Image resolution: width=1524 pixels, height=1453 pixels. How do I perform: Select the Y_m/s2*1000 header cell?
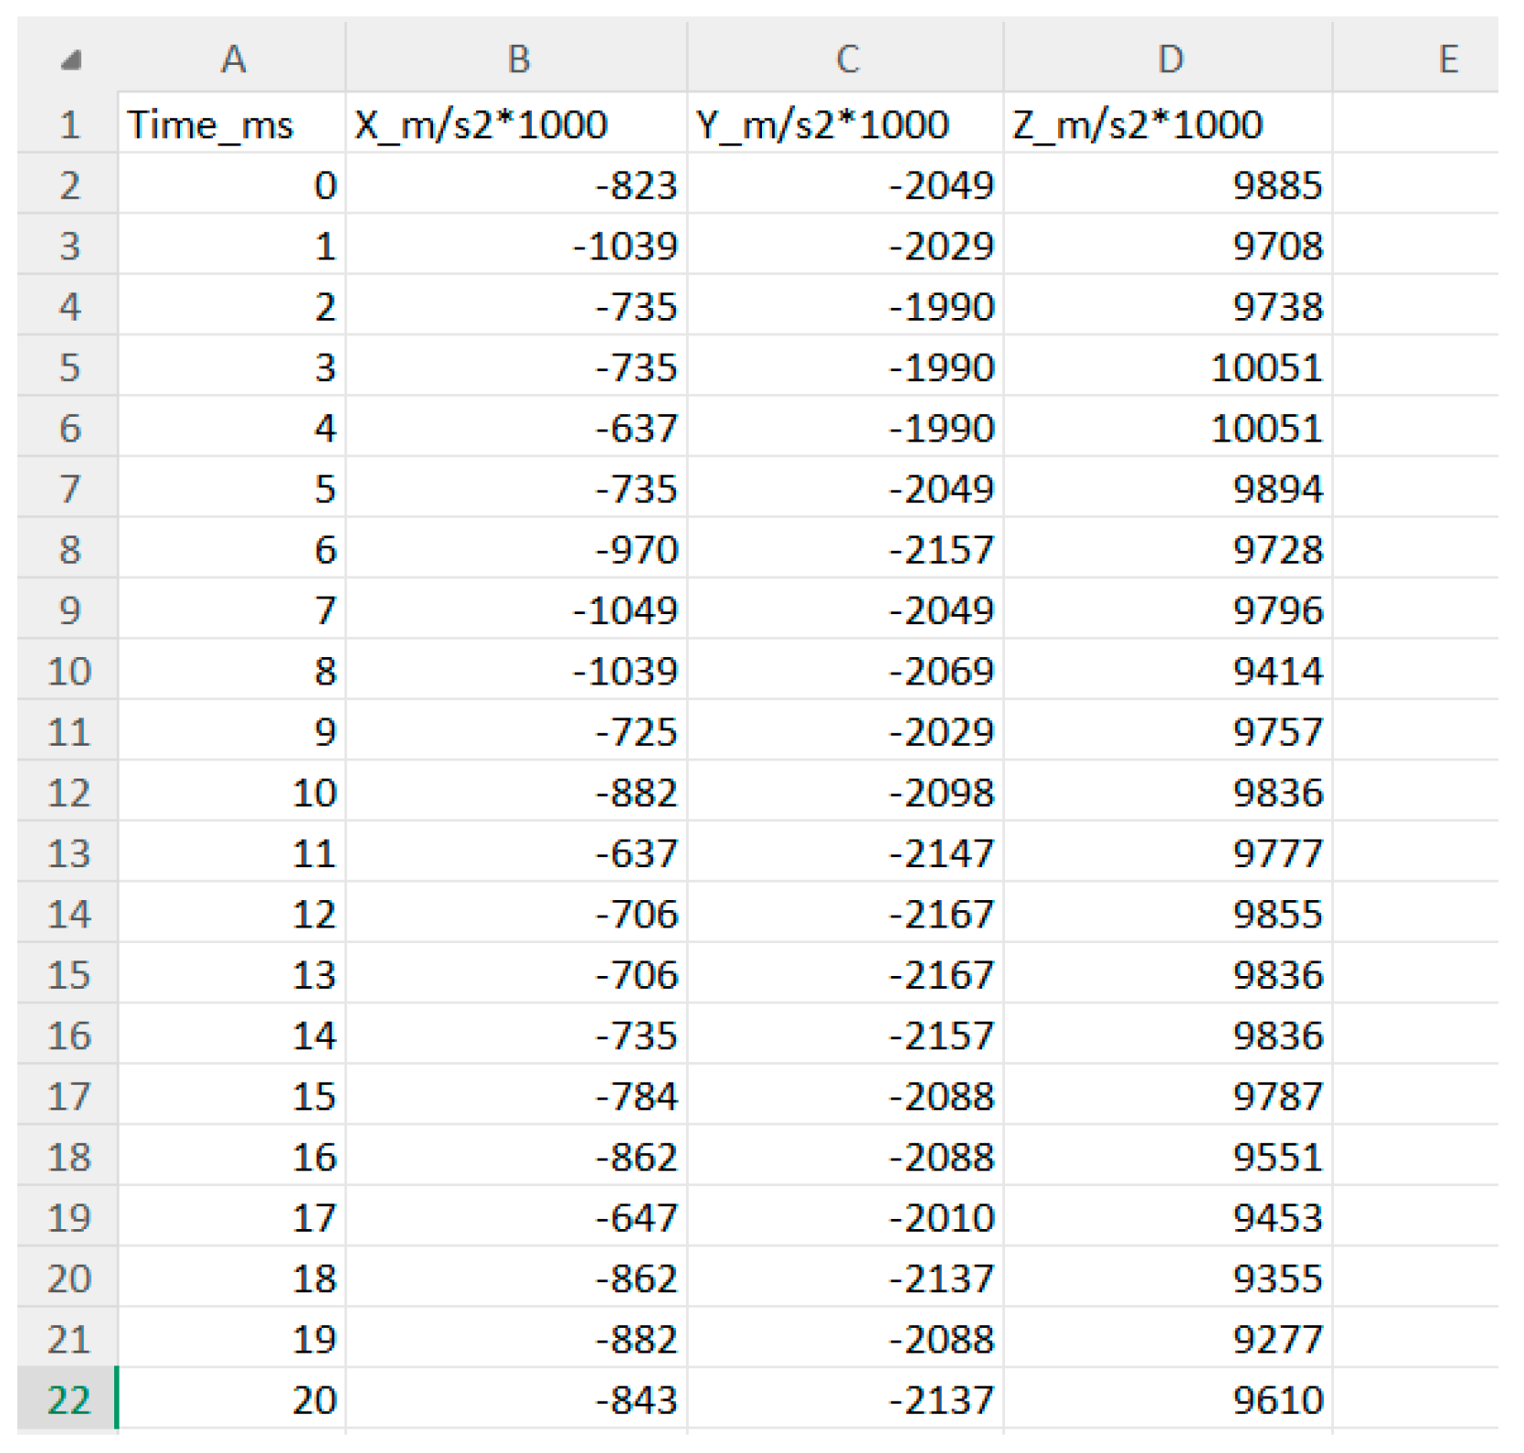tap(846, 124)
